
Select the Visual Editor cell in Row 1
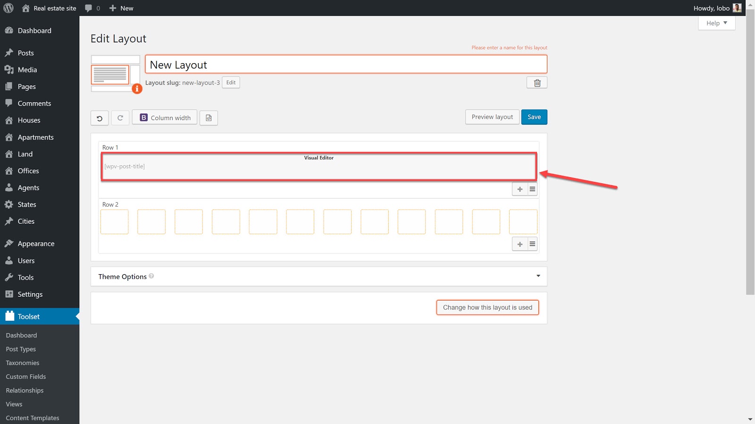pos(319,166)
